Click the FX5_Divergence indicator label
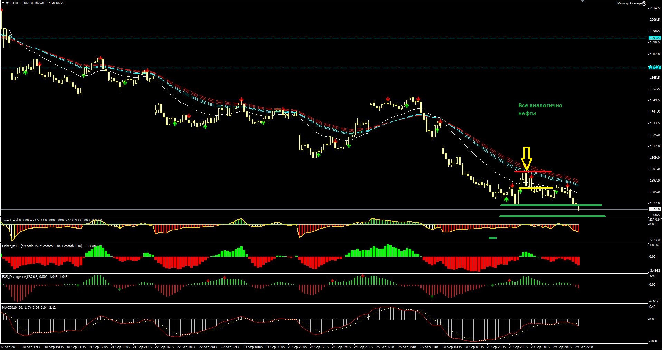This screenshot has width=662, height=350. click(35, 277)
